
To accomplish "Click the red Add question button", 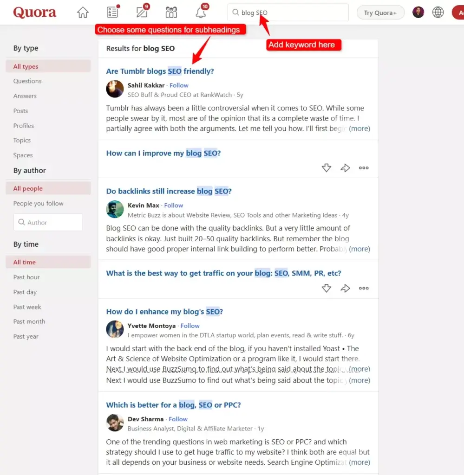I will point(458,13).
